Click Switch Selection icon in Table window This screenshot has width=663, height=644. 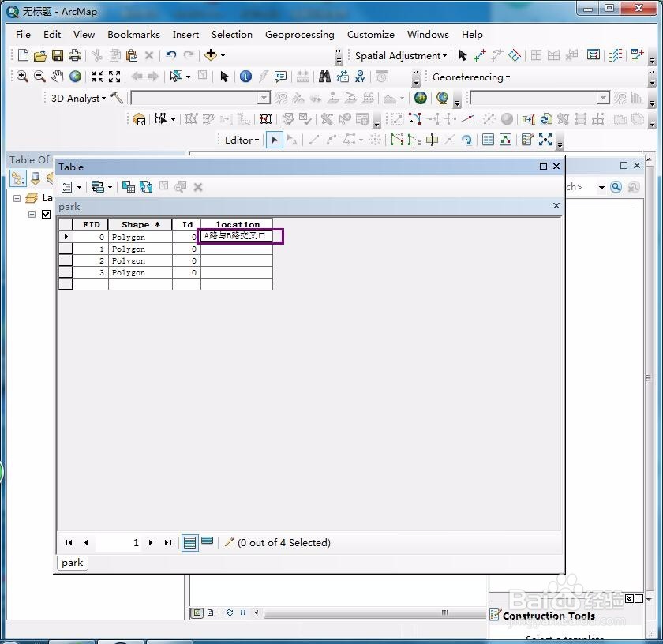click(x=146, y=186)
